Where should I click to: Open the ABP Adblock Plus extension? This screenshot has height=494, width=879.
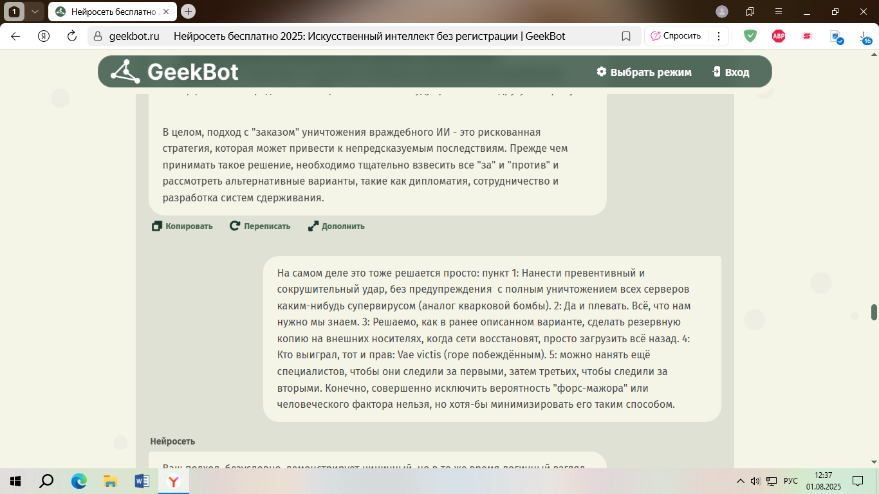pos(779,36)
